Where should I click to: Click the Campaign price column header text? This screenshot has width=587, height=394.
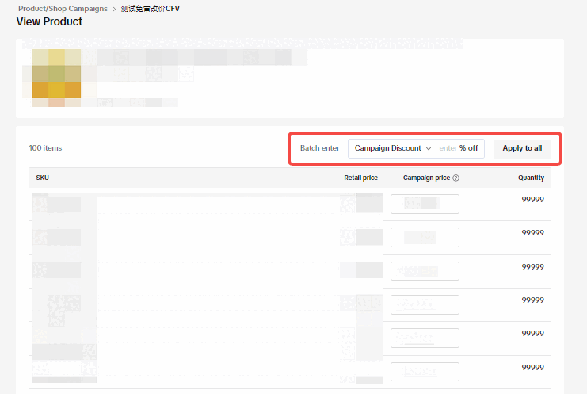pyautogui.click(x=425, y=178)
